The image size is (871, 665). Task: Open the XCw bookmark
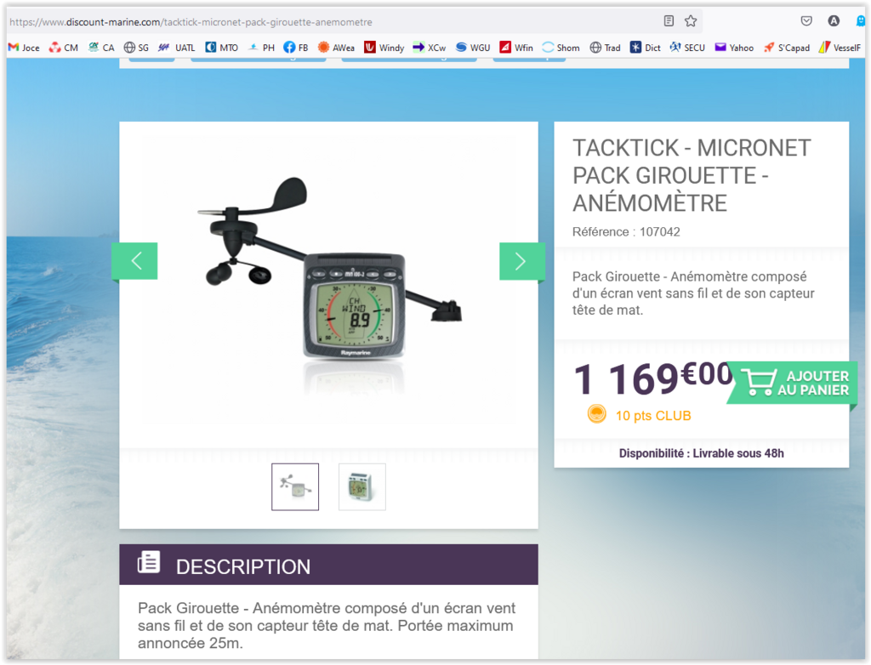(430, 48)
